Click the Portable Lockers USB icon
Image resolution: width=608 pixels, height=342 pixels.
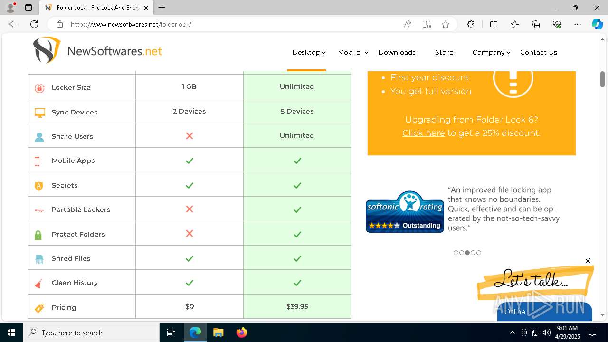(39, 210)
